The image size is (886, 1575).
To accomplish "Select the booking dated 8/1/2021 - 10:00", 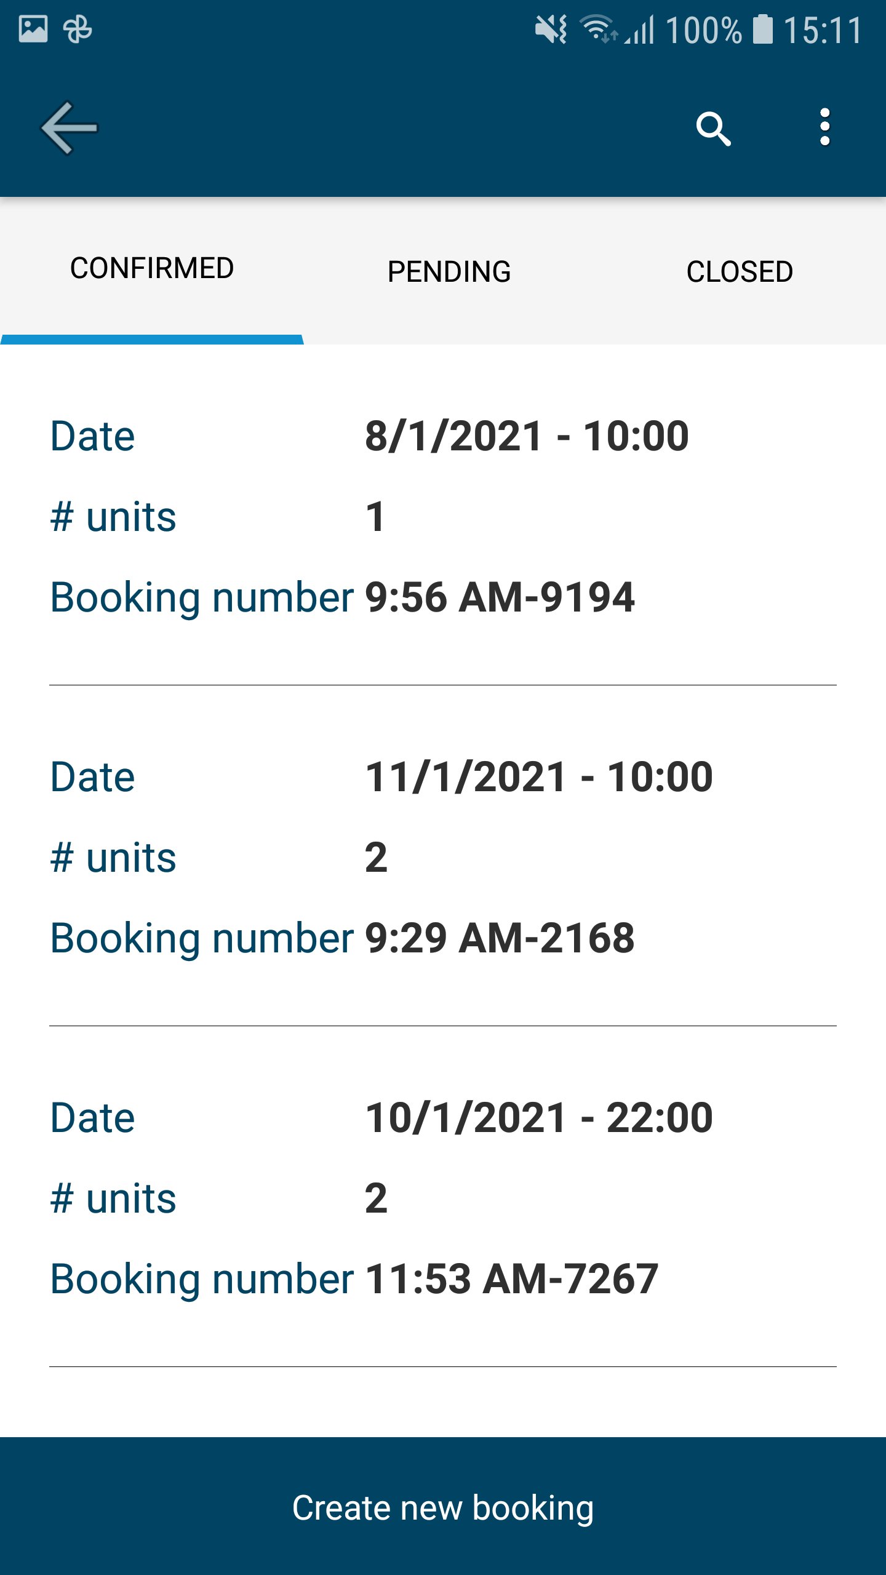I will point(527,436).
